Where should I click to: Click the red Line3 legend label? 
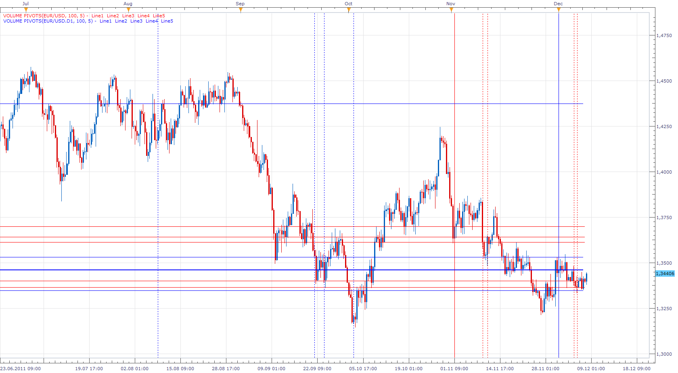(128, 16)
